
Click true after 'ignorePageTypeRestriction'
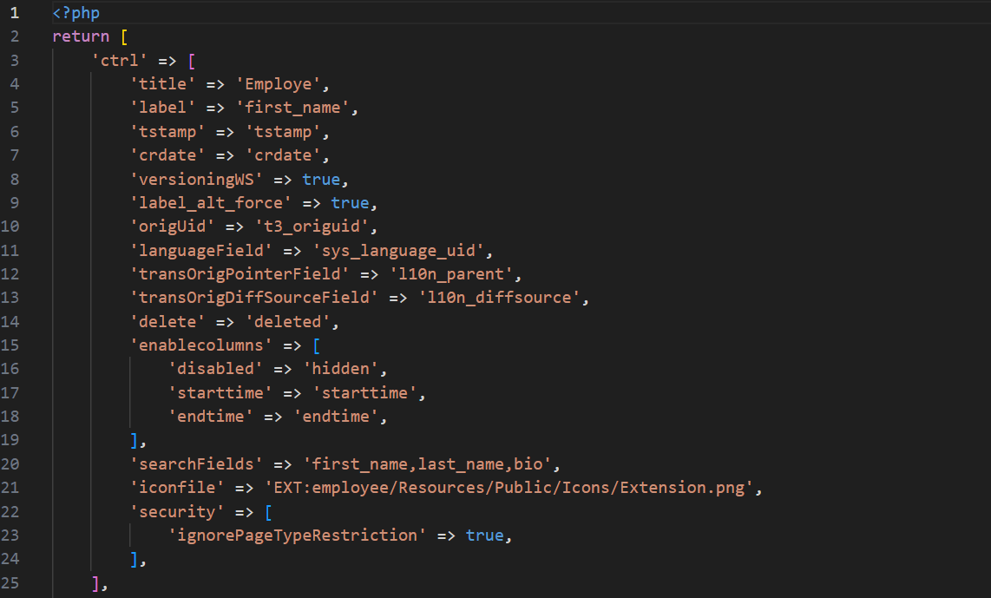484,536
